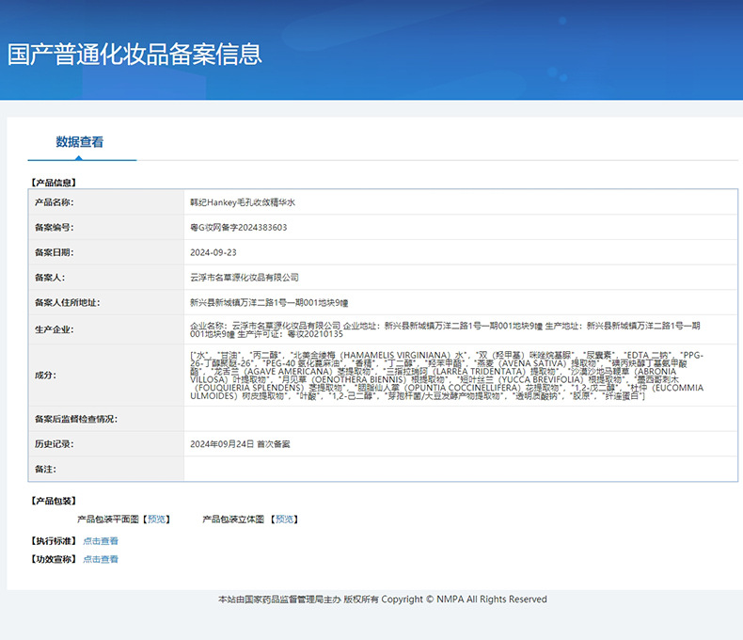Click the NMPA copyright footer text
The image size is (743, 640).
[383, 599]
